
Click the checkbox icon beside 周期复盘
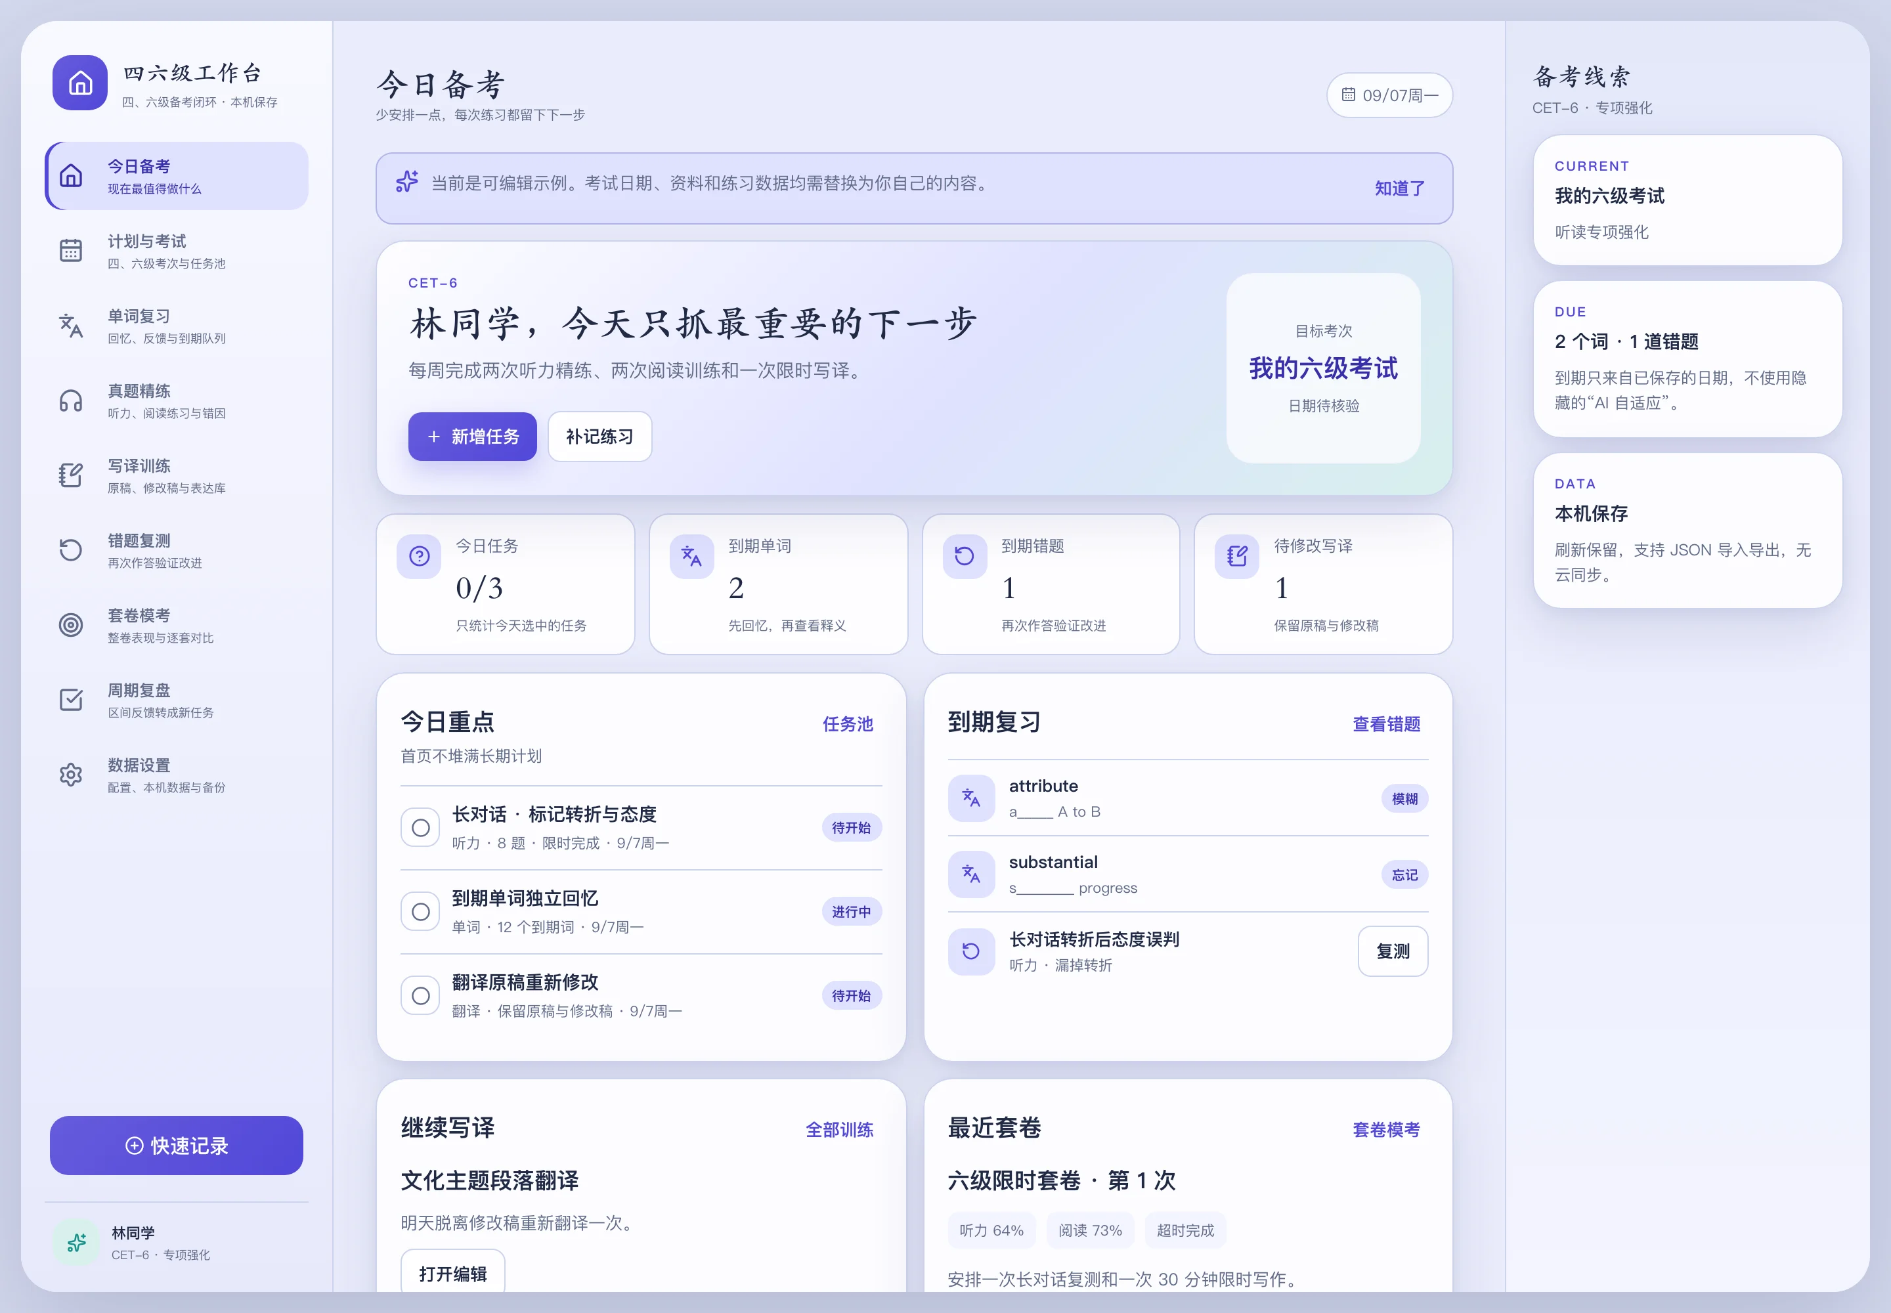coord(72,700)
